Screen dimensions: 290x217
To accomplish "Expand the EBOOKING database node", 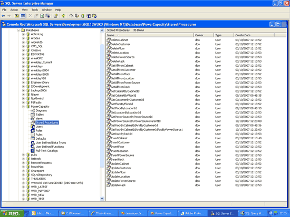I will pos(23,54).
